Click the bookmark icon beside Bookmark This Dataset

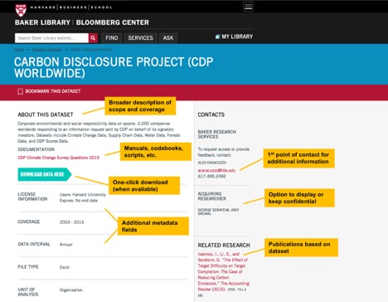tap(20, 91)
